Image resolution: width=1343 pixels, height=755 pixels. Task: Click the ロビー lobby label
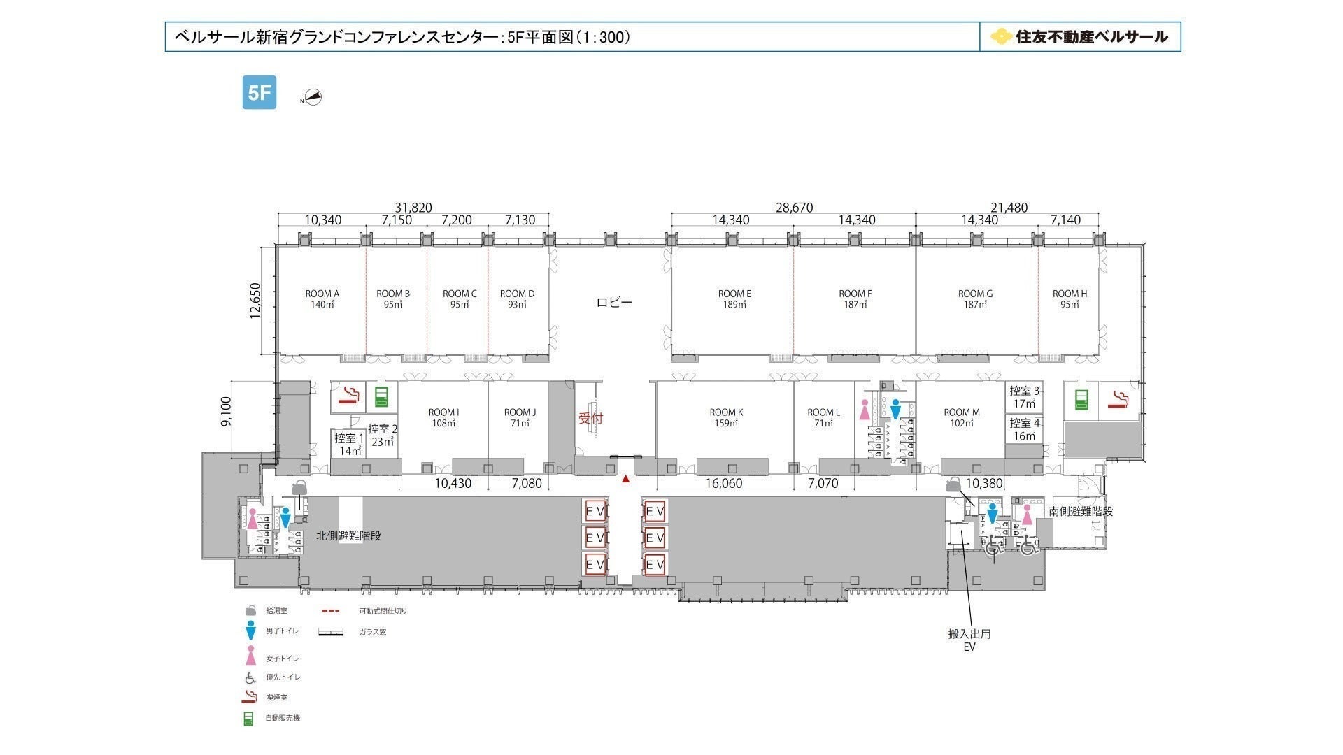tap(614, 302)
